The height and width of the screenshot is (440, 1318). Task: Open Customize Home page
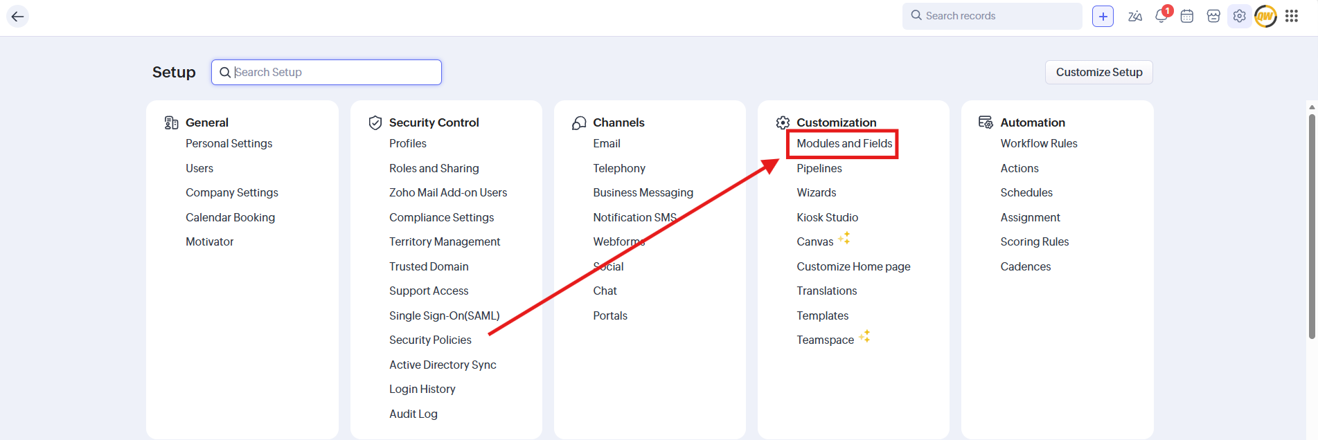click(x=854, y=266)
